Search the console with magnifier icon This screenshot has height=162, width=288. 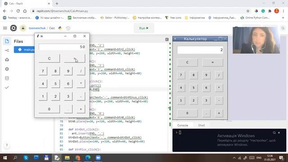tap(274, 133)
